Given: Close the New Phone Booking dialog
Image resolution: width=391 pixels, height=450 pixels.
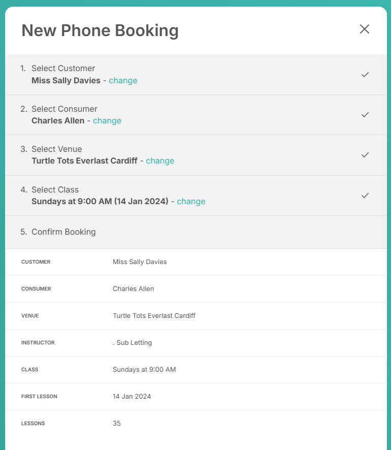Looking at the screenshot, I should (x=364, y=29).
